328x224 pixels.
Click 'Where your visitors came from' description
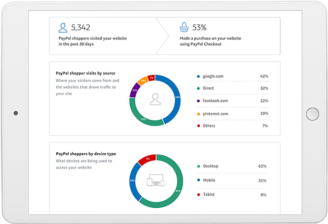[87, 87]
